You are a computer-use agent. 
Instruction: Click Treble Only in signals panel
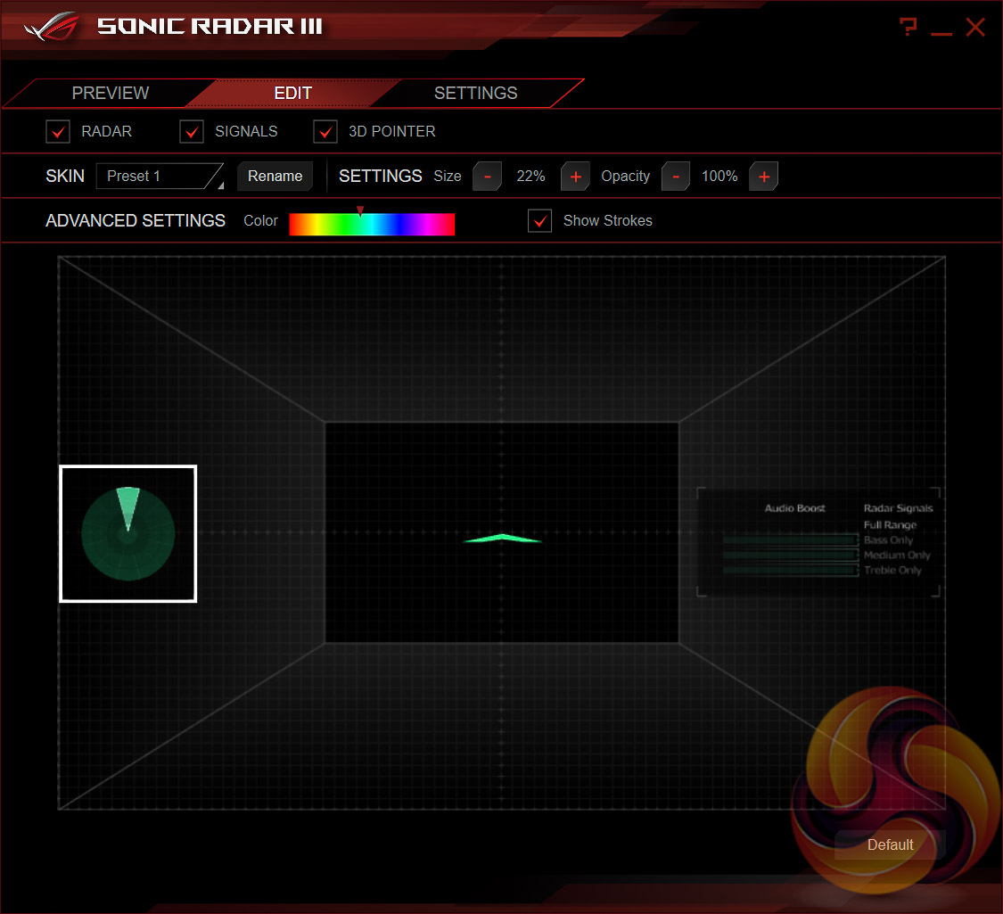click(x=892, y=570)
